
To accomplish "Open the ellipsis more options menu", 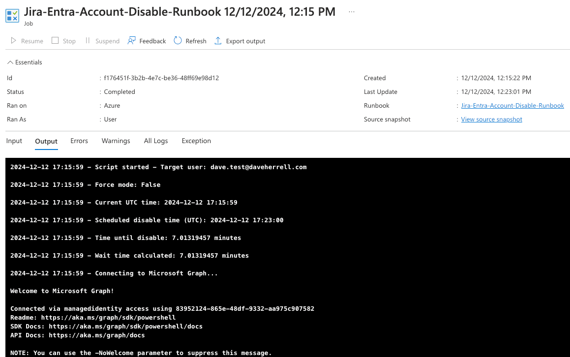I will pos(351,12).
